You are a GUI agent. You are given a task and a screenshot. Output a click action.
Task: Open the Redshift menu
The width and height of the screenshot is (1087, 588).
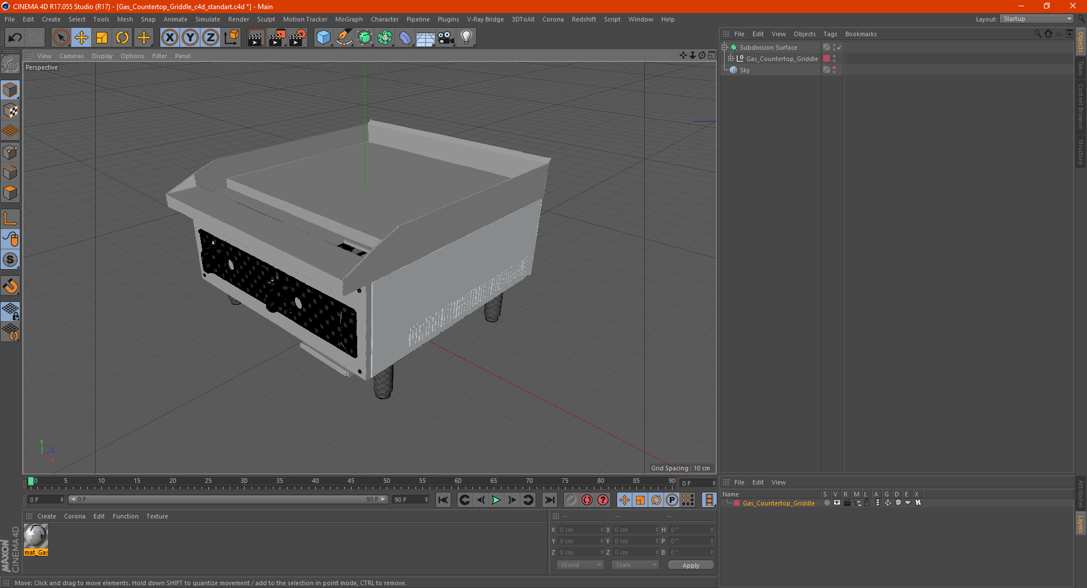pyautogui.click(x=584, y=19)
